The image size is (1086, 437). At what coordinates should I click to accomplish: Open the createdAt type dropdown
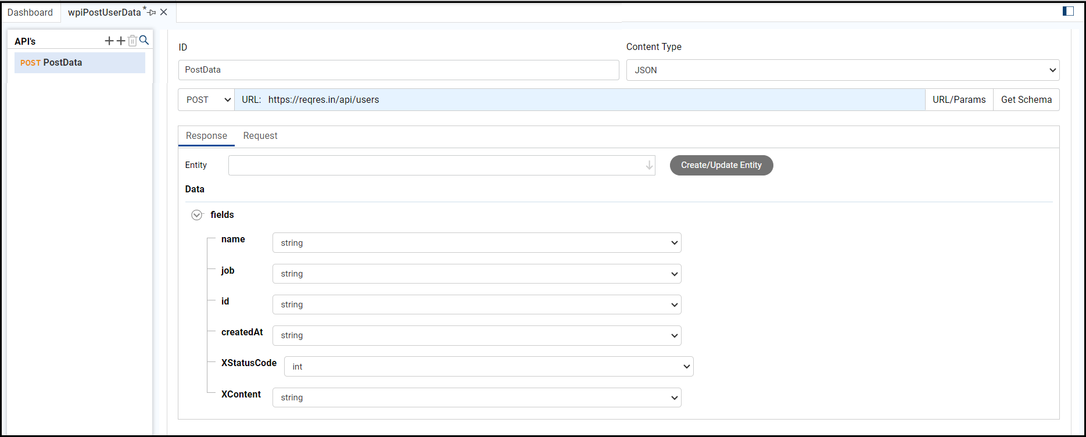pyautogui.click(x=476, y=335)
